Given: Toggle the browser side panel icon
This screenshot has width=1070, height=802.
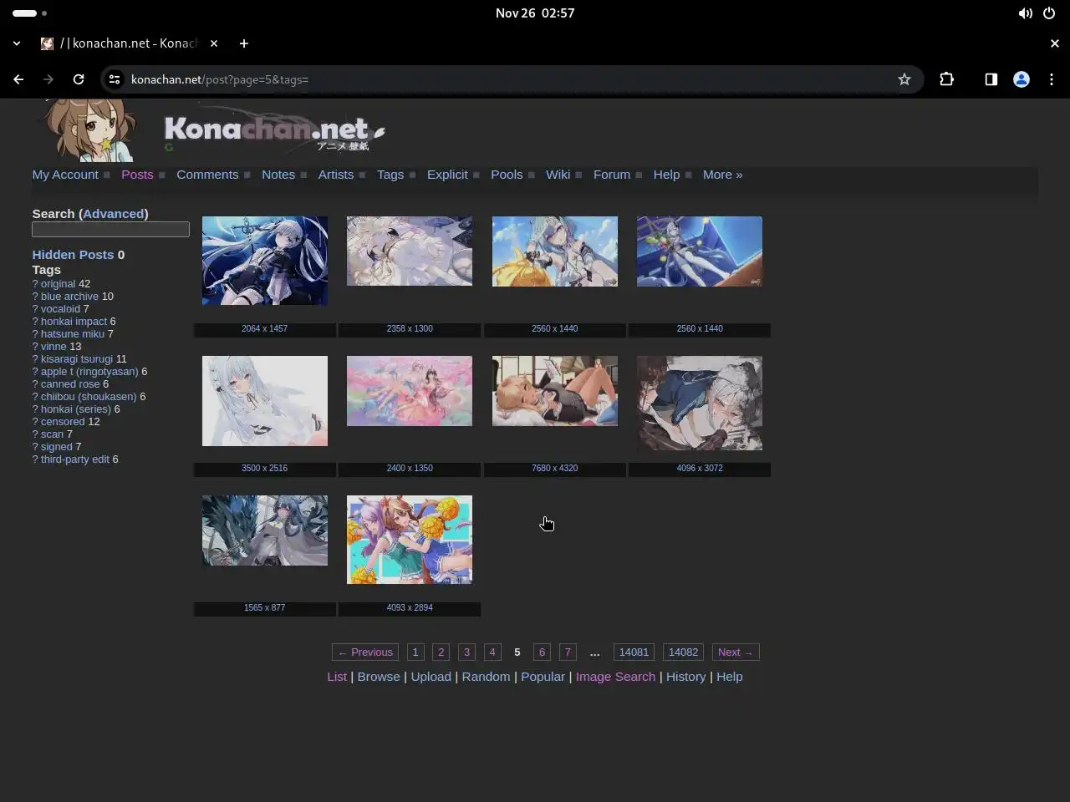Looking at the screenshot, I should (x=991, y=79).
